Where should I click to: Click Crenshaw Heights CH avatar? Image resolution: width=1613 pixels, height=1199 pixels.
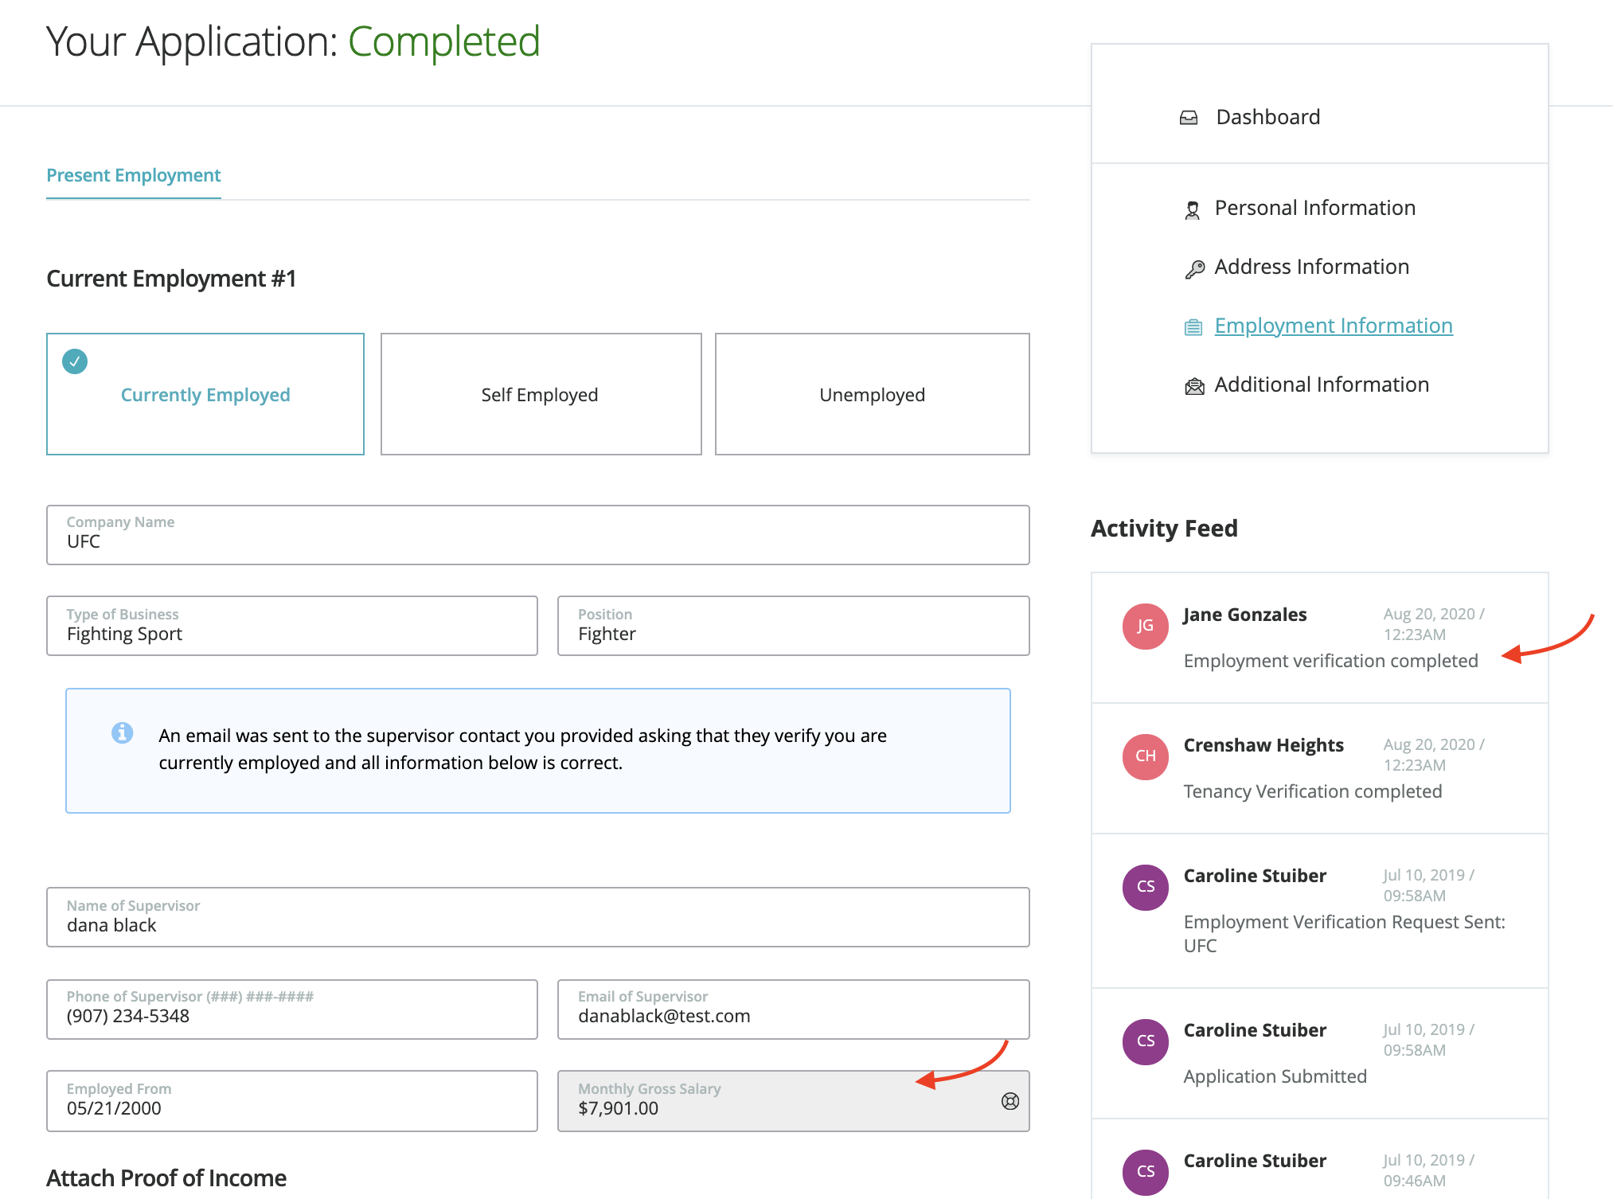point(1145,756)
